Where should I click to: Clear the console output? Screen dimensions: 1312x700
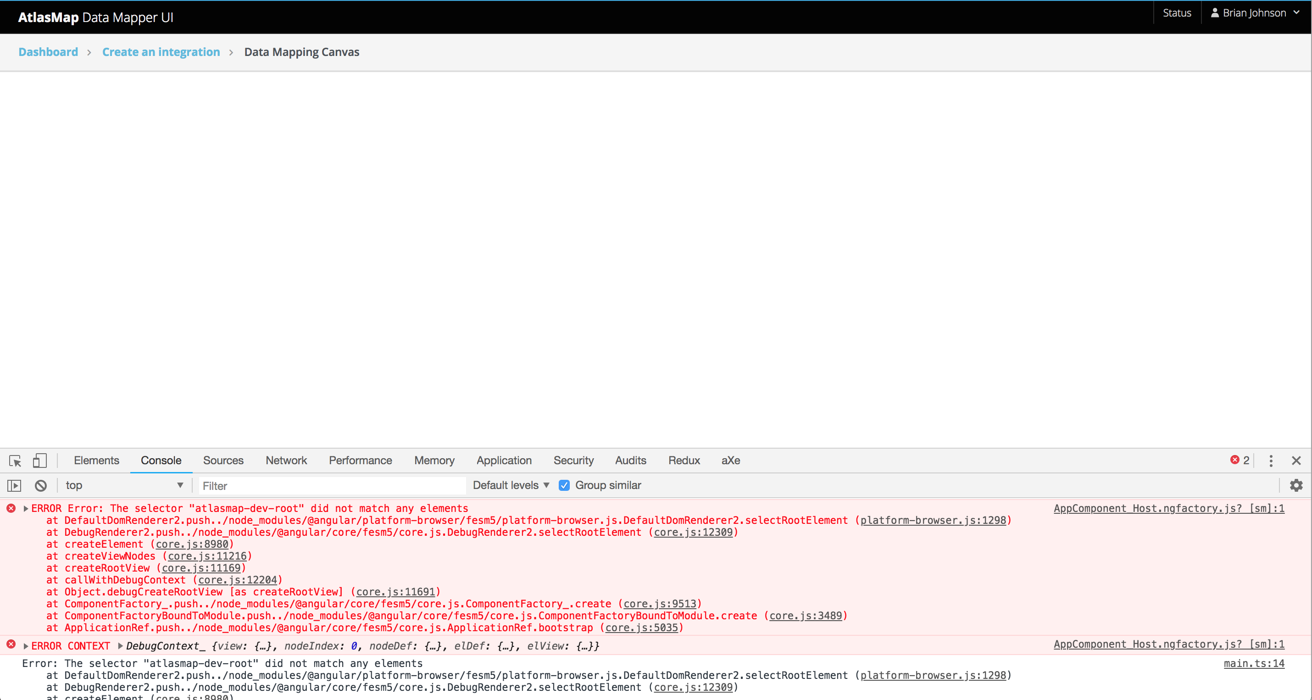point(40,485)
